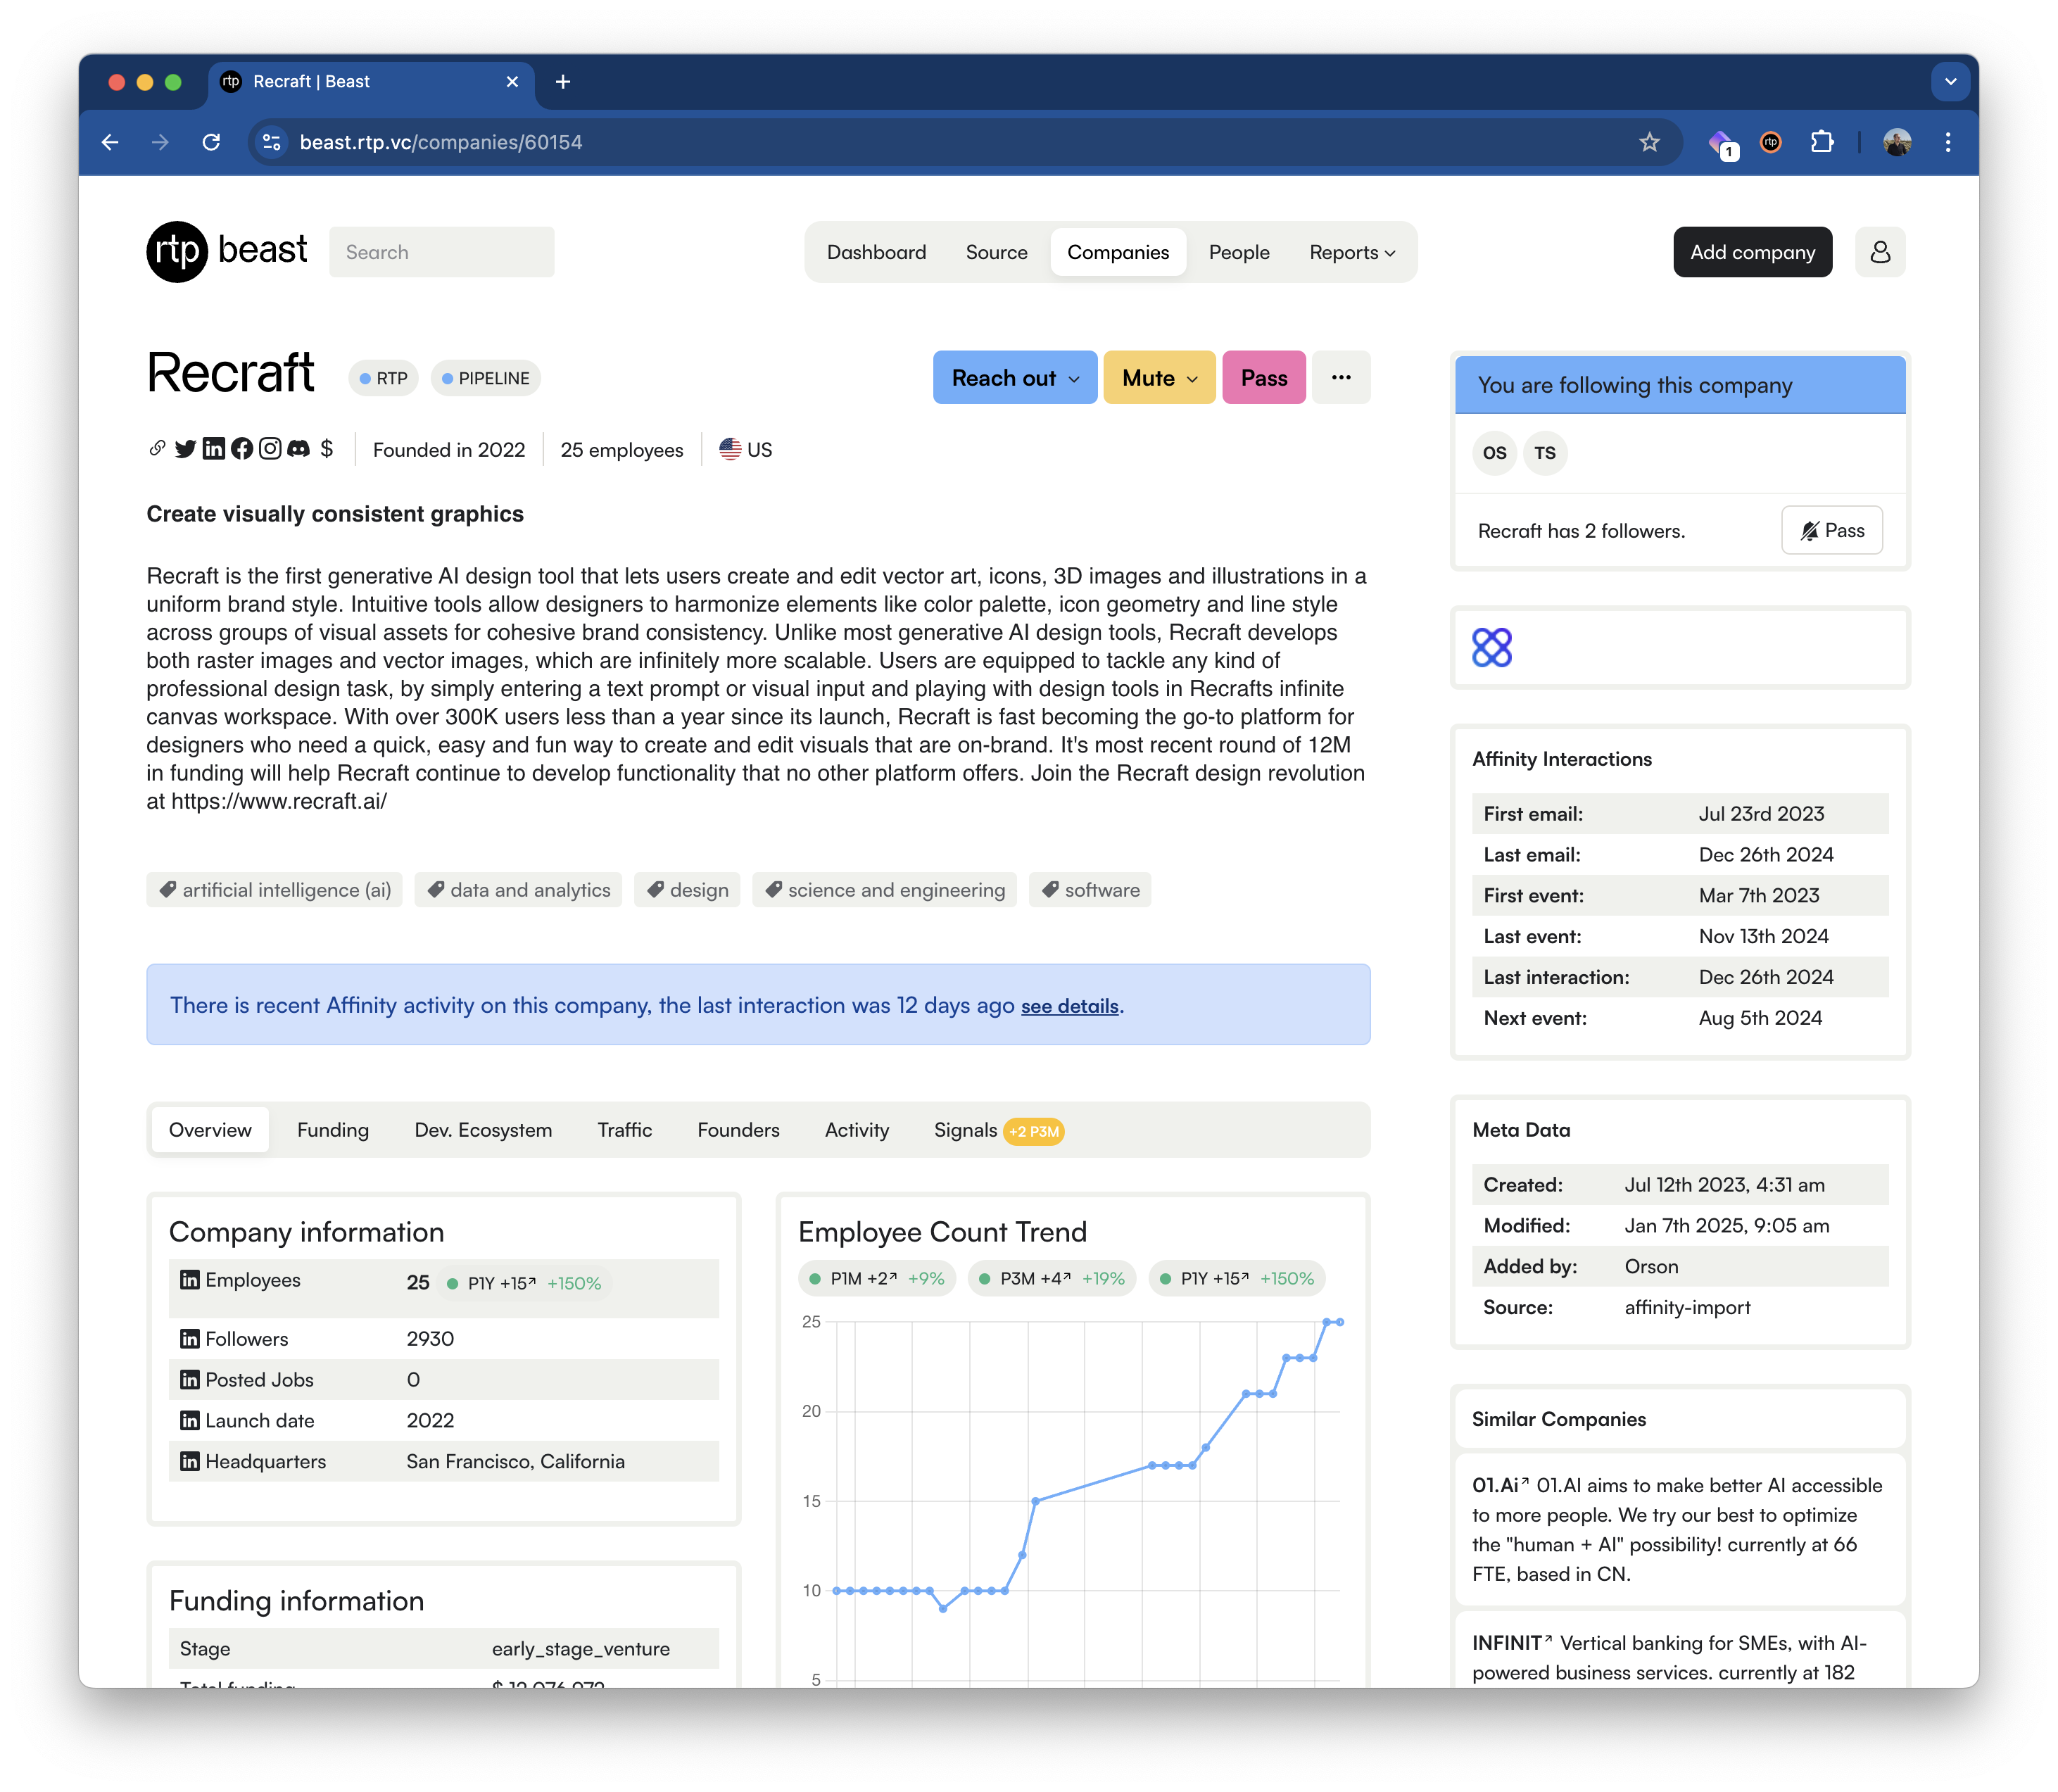Open the browser extensions puzzle icon
Viewport: 2058px width, 1792px height.
point(1822,142)
